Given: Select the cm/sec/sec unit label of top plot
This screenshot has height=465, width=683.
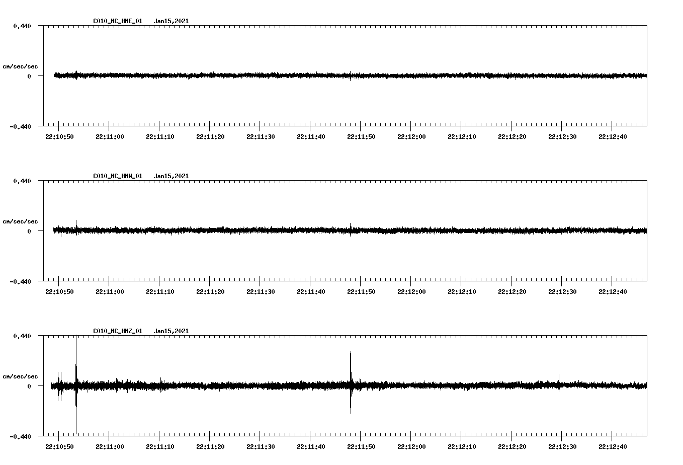Looking at the screenshot, I should [20, 66].
